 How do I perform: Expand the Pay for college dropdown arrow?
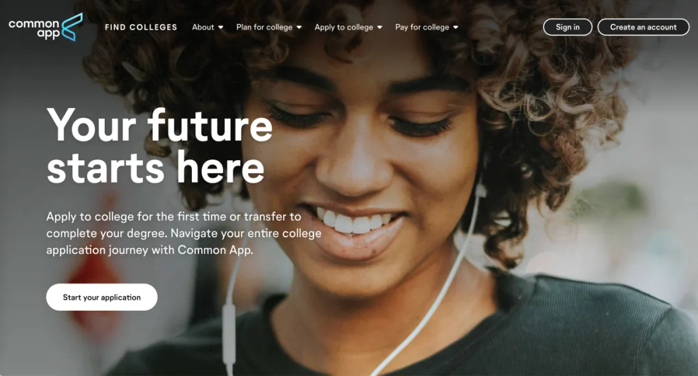(456, 28)
